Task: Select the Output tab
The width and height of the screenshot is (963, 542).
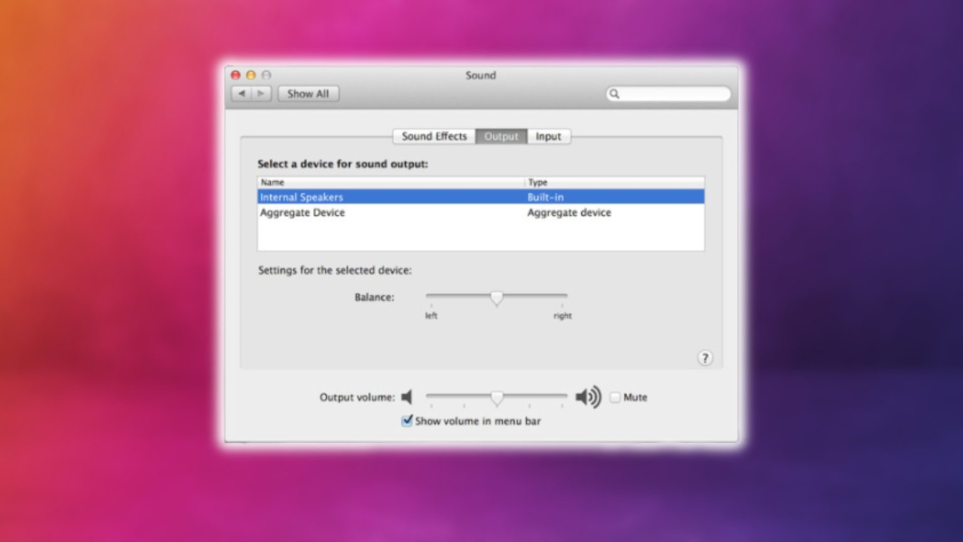Action: coord(500,136)
